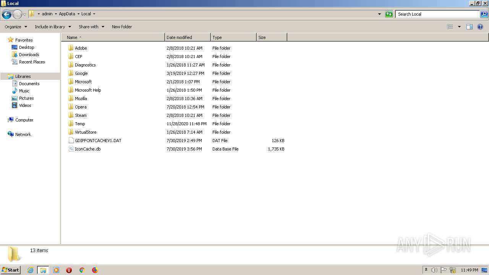This screenshot has width=489, height=275.
Task: Sort by Size column header
Action: (x=272, y=37)
